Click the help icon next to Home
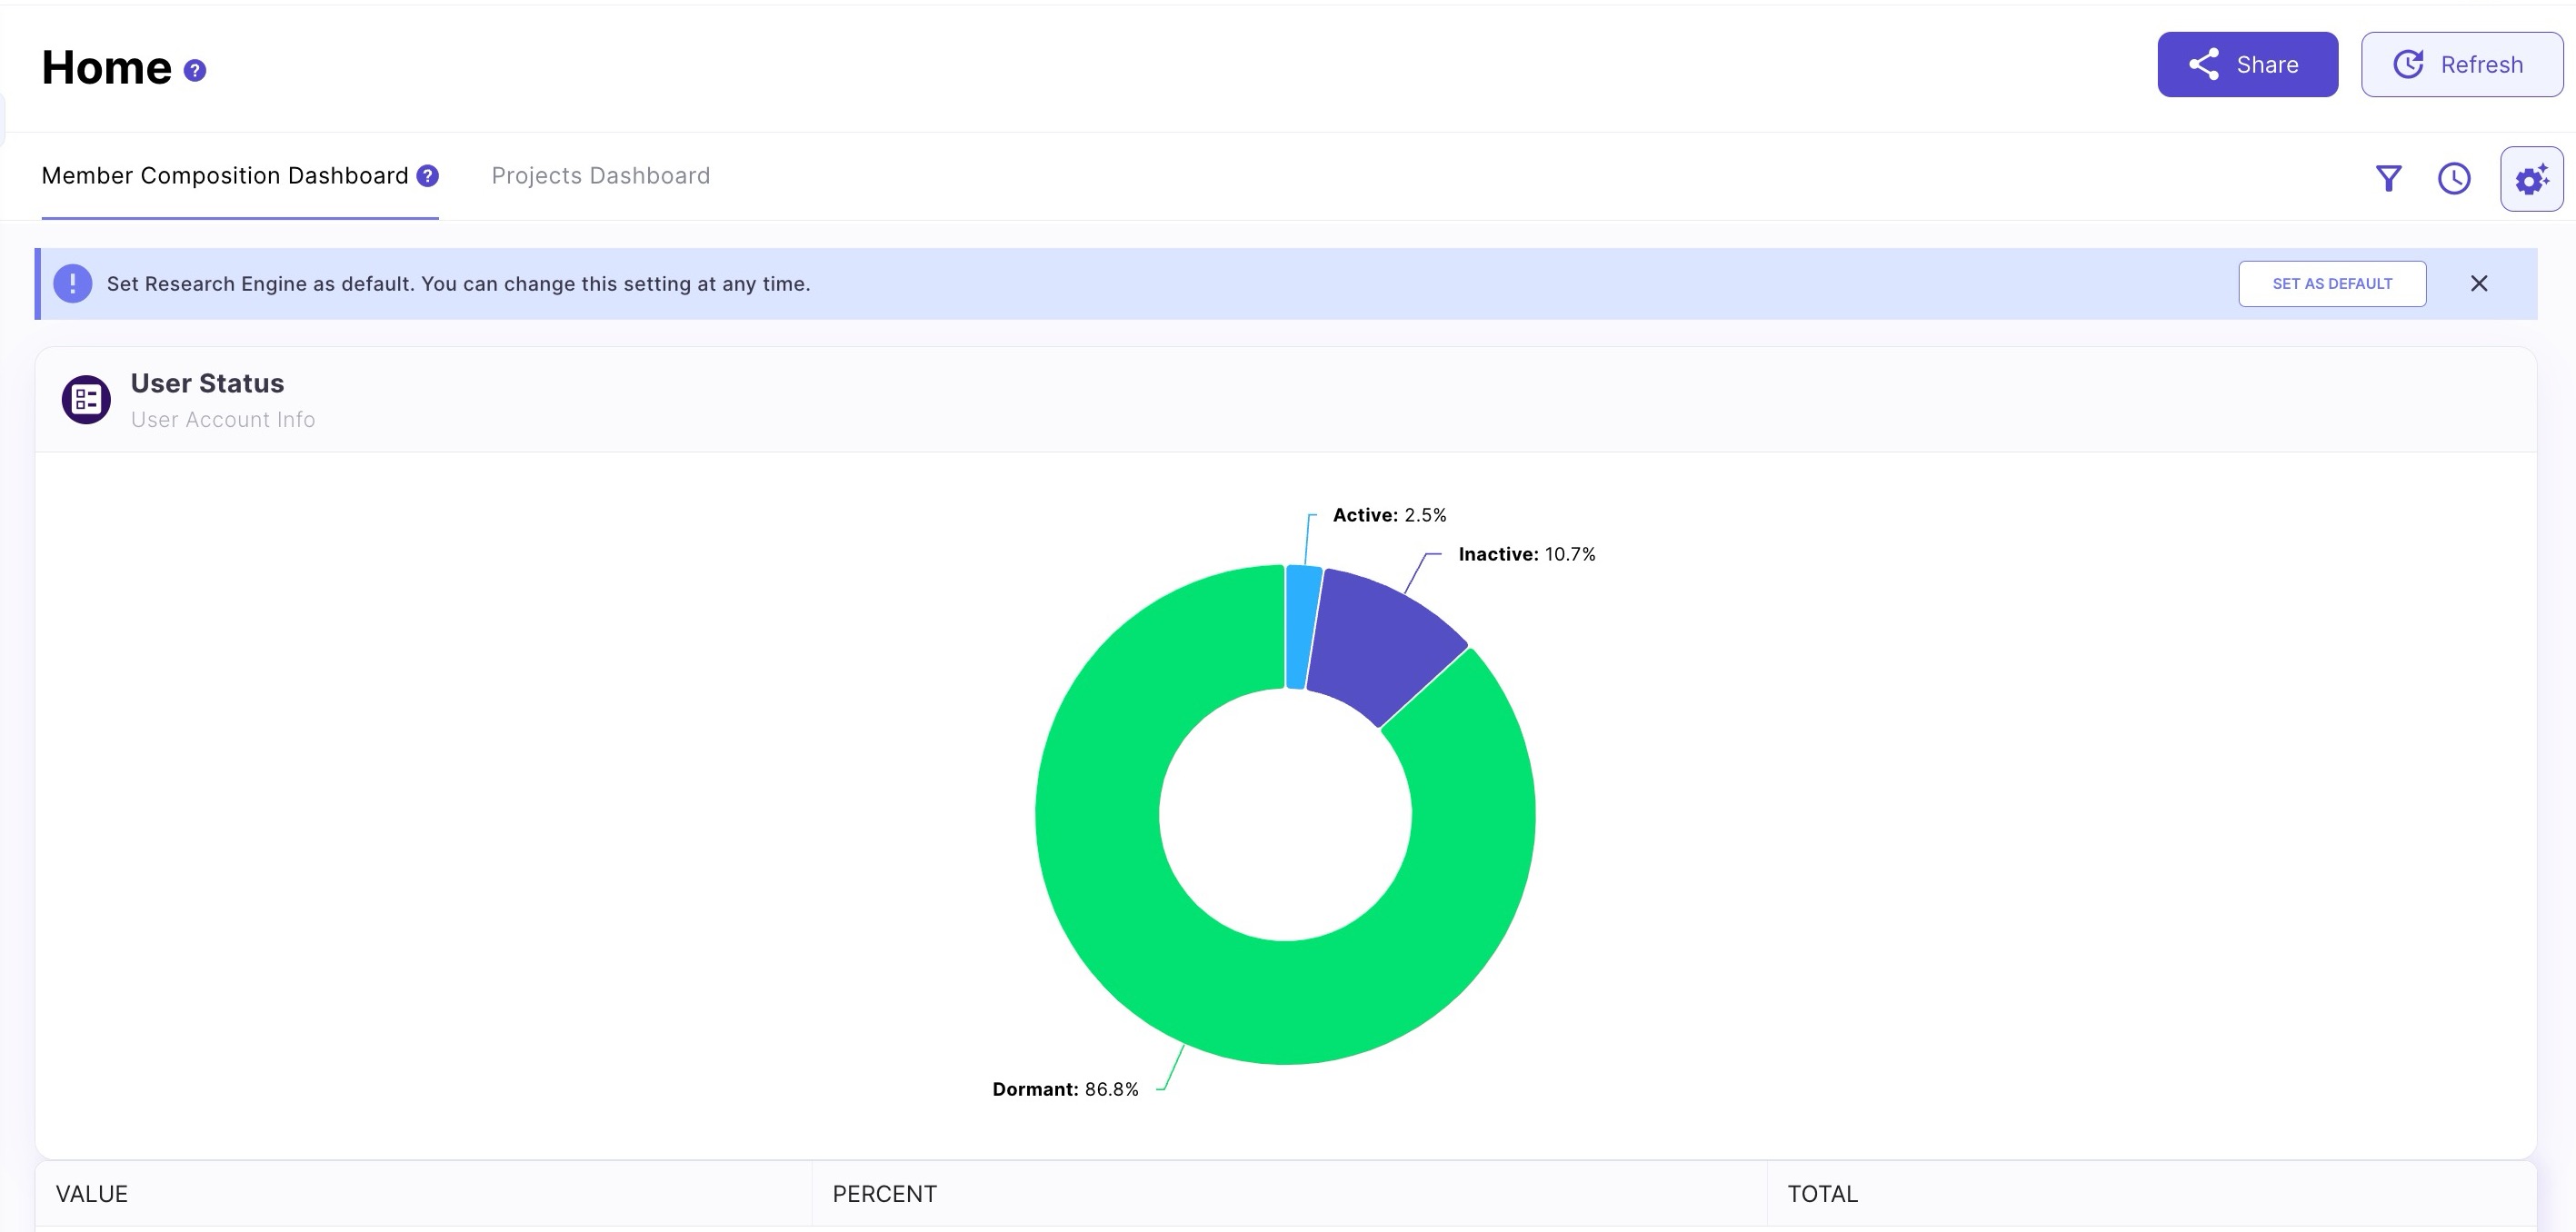Viewport: 2576px width, 1232px height. coord(195,71)
